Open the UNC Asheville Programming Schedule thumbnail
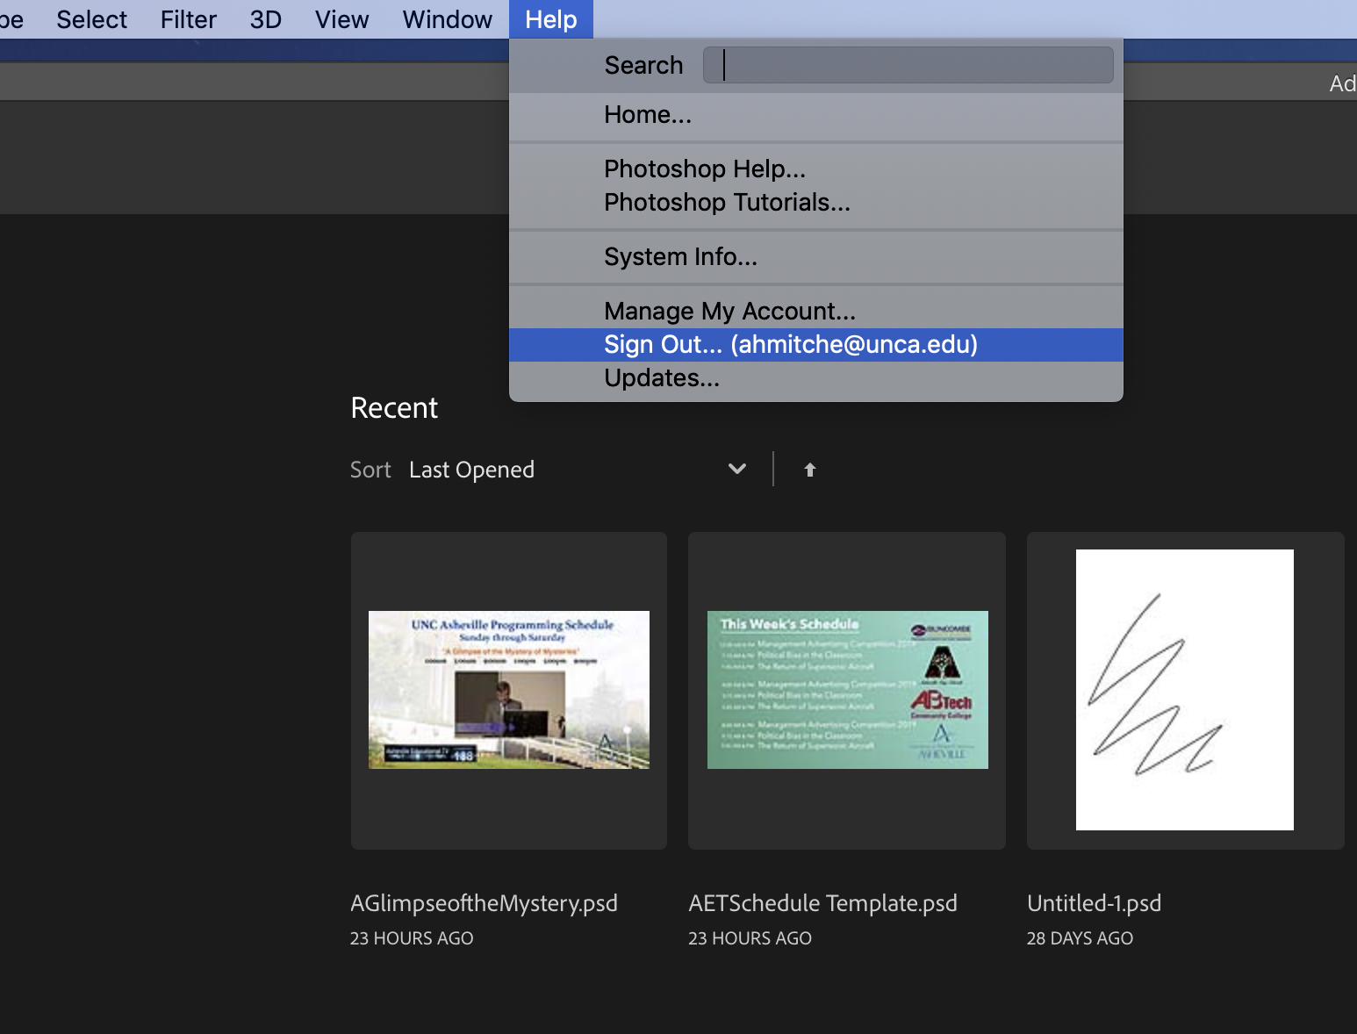 tap(509, 690)
